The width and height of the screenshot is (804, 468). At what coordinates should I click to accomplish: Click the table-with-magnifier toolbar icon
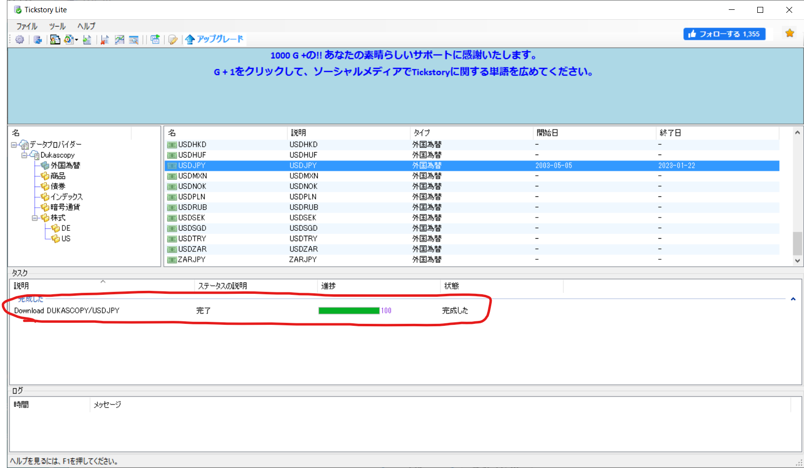point(134,40)
